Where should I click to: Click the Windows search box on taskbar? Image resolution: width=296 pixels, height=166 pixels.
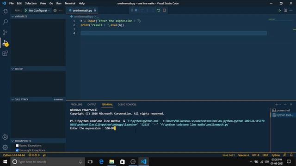[47, 162]
